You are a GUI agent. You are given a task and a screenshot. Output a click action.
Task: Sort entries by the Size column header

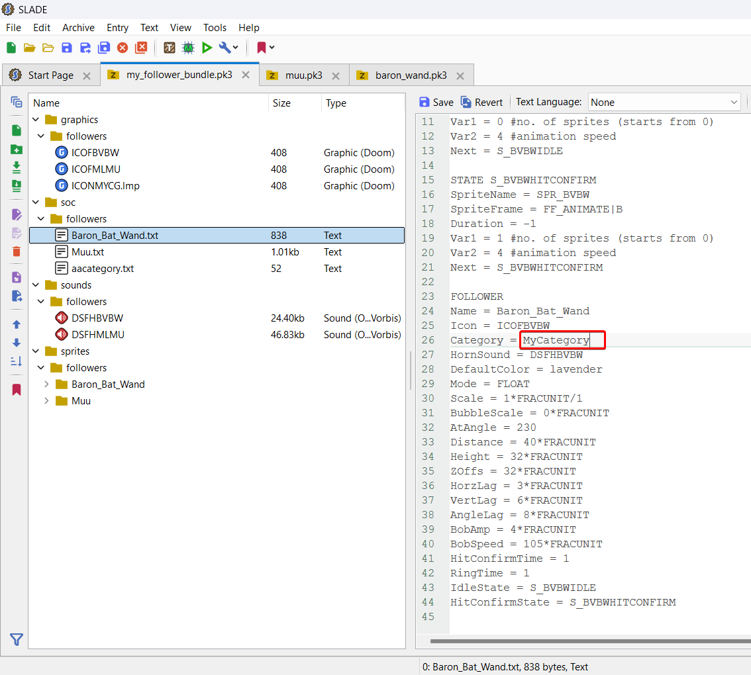pos(295,103)
